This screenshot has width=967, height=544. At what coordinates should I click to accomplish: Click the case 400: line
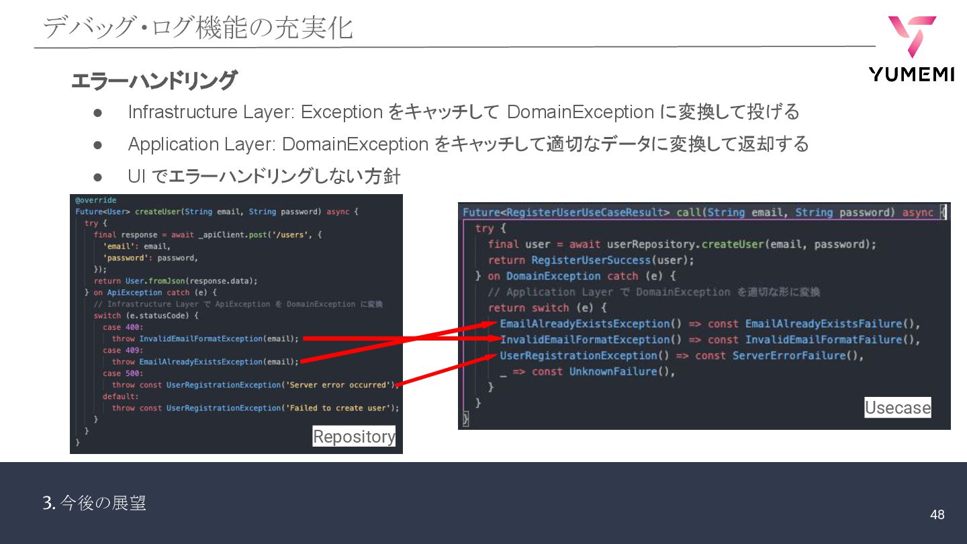pos(123,327)
